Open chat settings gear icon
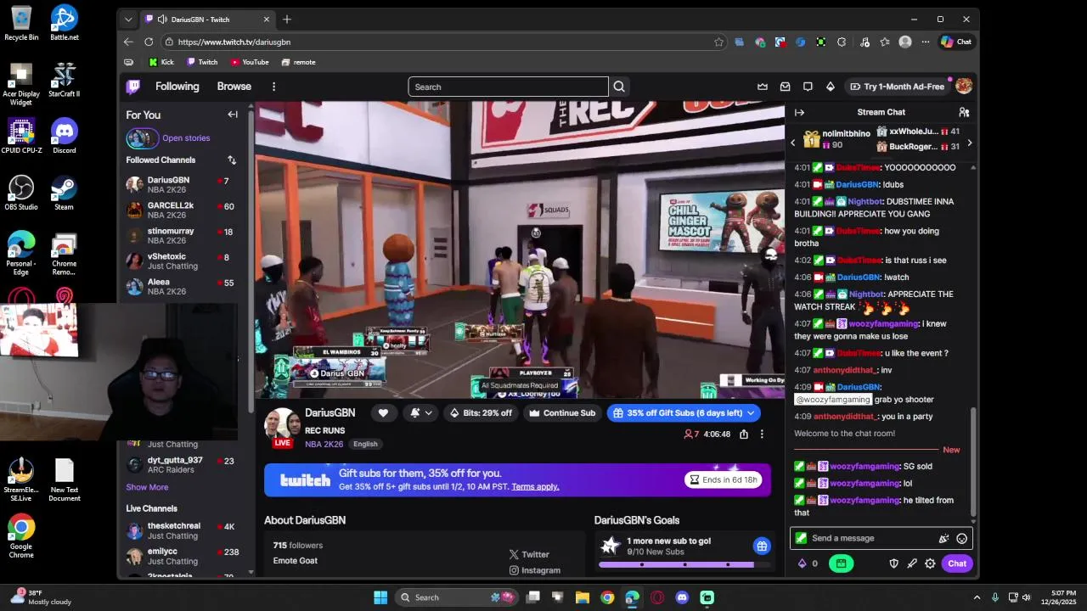 click(930, 563)
